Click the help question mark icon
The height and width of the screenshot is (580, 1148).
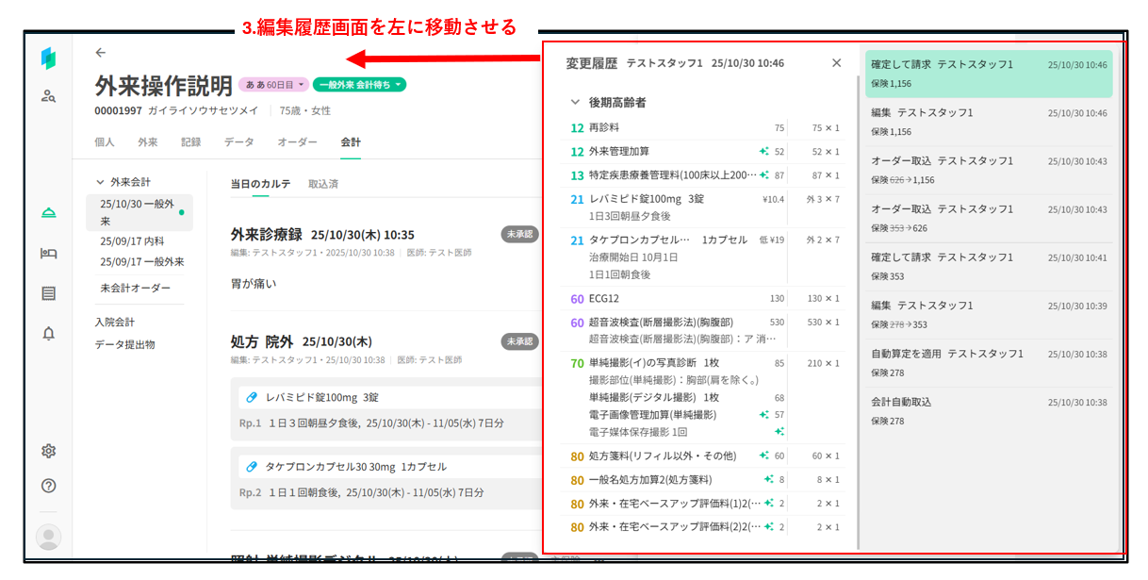(49, 486)
